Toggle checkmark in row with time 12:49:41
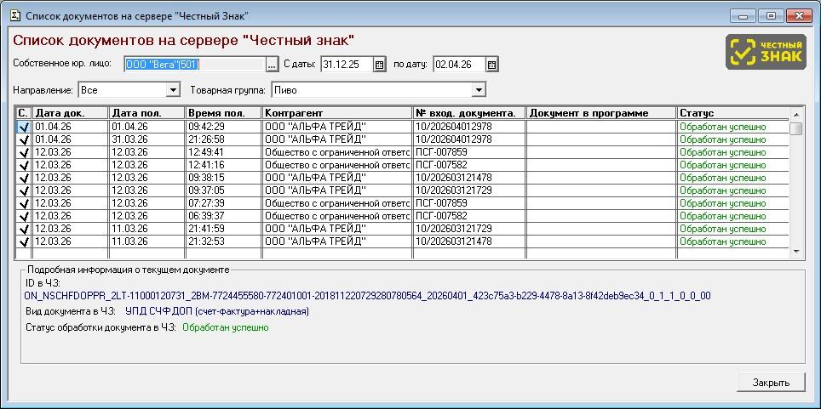Viewport: 821px width, 409px height. [x=24, y=152]
